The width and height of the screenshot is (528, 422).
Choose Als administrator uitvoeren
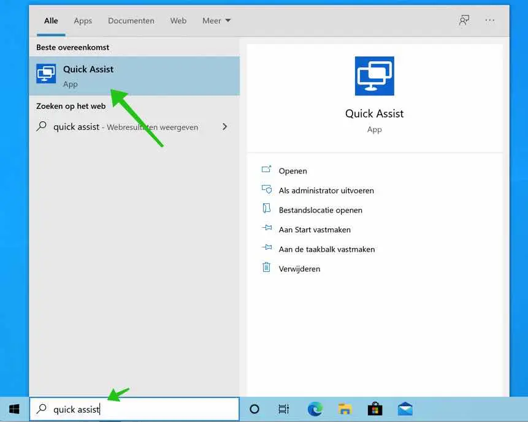[326, 190]
